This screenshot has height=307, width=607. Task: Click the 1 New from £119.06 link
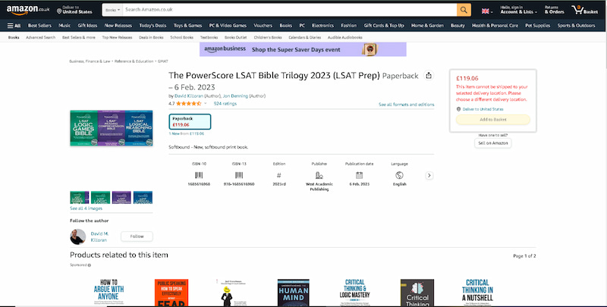[x=187, y=133]
